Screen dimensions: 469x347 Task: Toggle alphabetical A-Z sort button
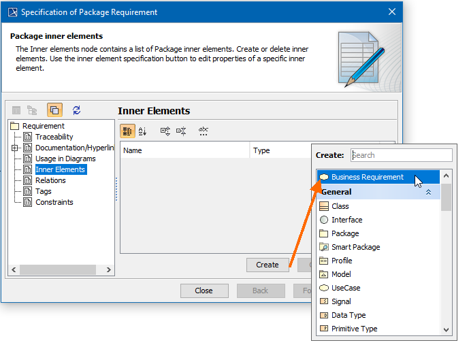[x=143, y=131]
